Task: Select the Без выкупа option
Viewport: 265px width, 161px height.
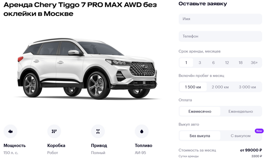Action: (x=200, y=136)
